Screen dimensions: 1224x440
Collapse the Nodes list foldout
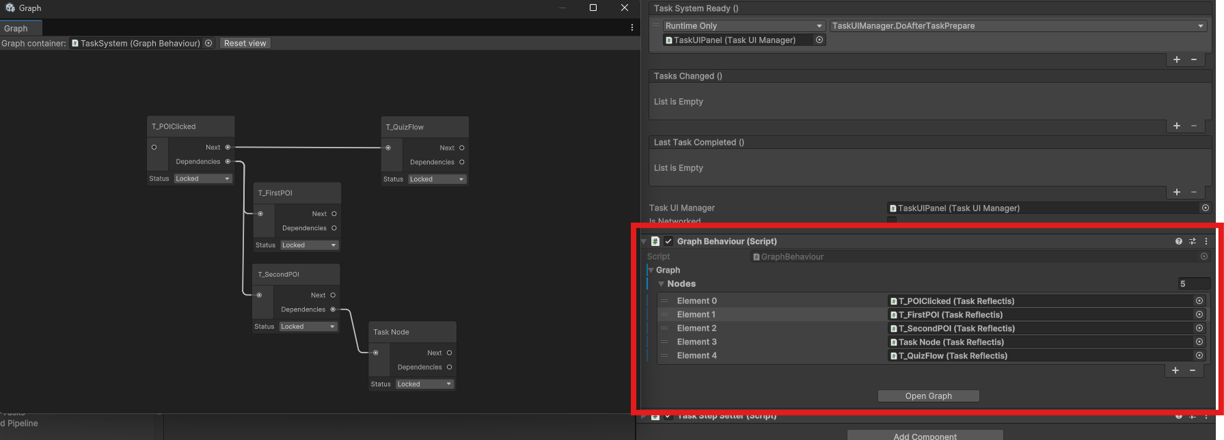tap(661, 284)
